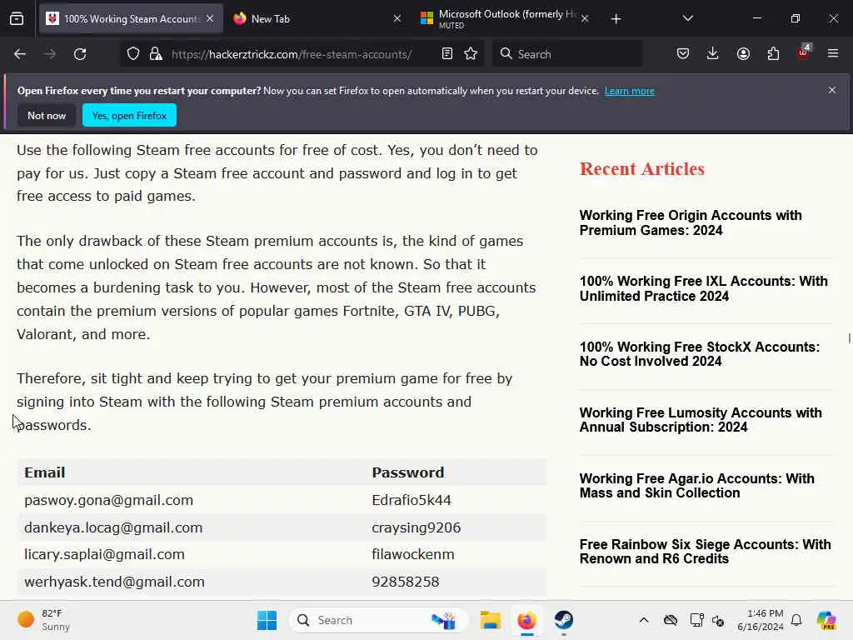Open File Explorer from taskbar

coord(490,620)
